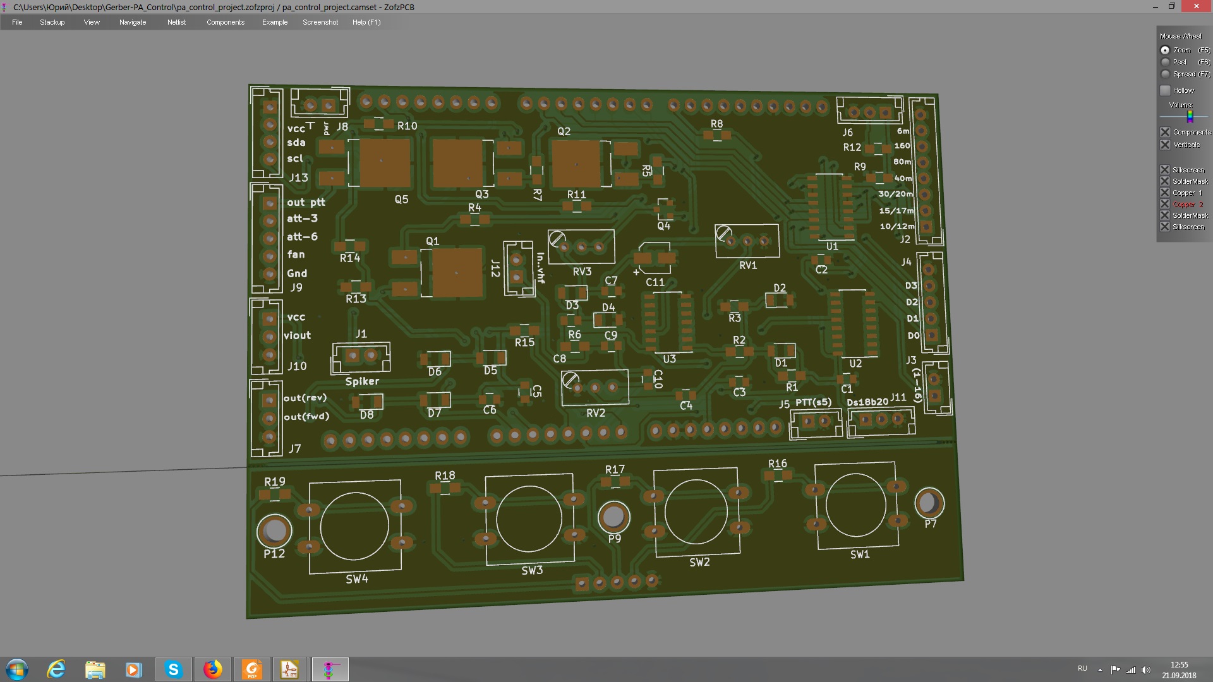Click the system volume speaker icon

(1146, 670)
